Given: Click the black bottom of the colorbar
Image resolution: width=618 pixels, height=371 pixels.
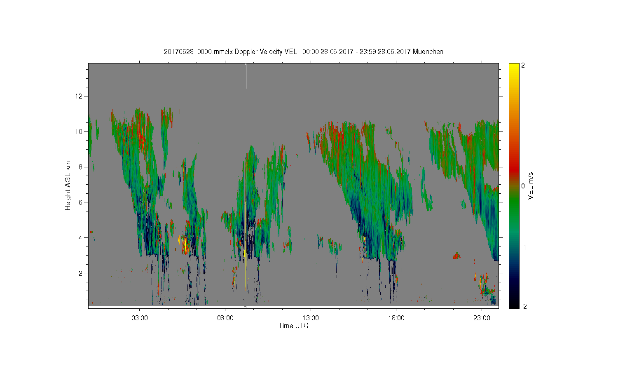Looking at the screenshot, I should coord(514,304).
